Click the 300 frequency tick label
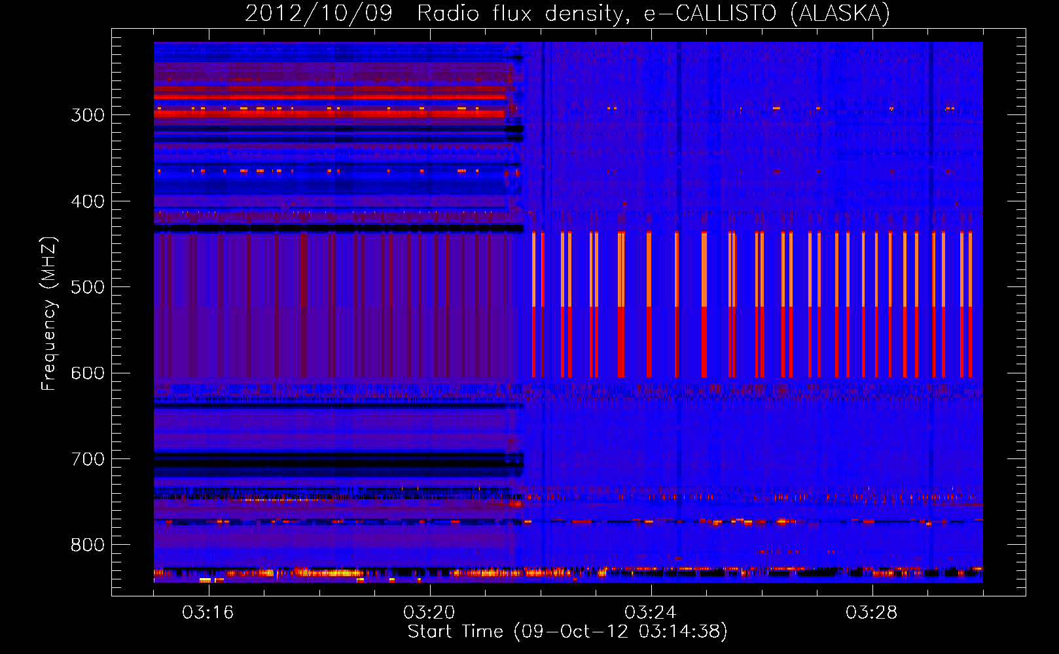 [88, 115]
